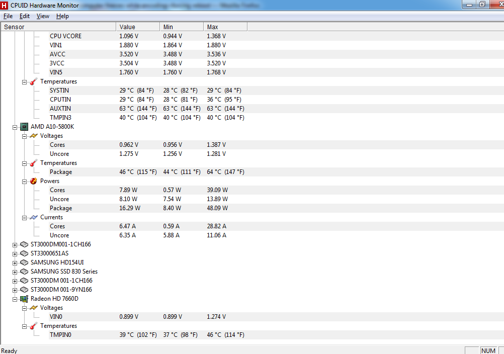
Task: Open the View menu
Action: pos(43,16)
